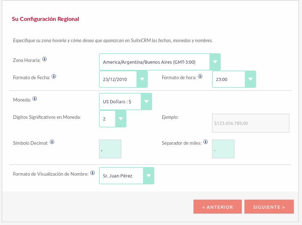Image resolution: width=302 pixels, height=225 pixels.
Task: Click info icon beside Separador de miles
Action: point(206,142)
